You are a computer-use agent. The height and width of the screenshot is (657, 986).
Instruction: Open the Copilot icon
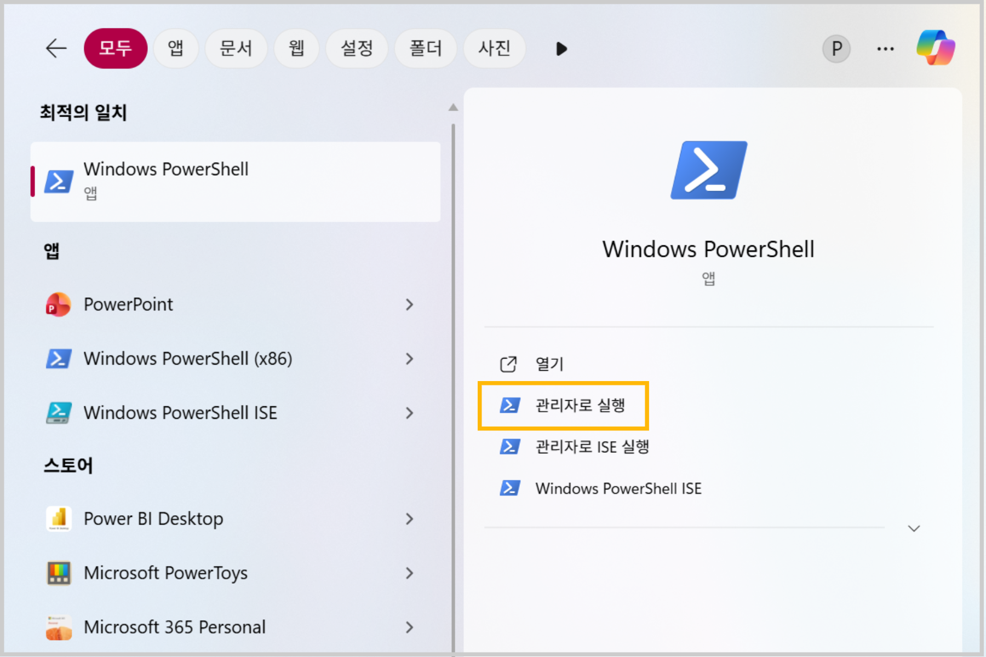pyautogui.click(x=936, y=48)
